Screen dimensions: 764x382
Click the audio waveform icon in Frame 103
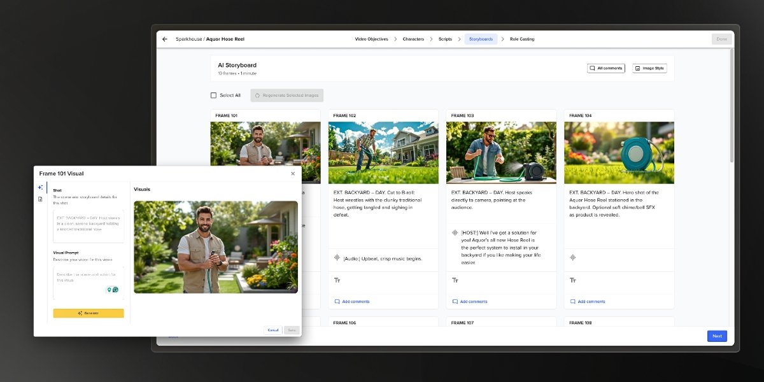coord(455,233)
